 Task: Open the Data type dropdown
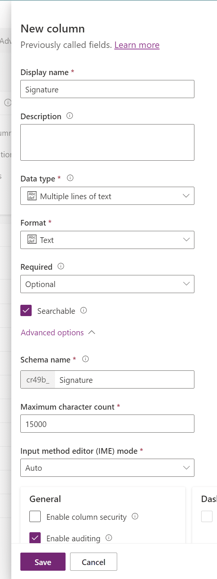[185, 195]
